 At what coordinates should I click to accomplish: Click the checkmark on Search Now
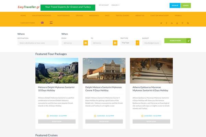coord(188,41)
